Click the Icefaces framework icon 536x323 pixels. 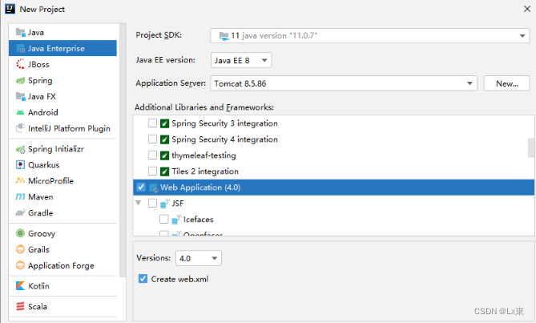pos(176,220)
